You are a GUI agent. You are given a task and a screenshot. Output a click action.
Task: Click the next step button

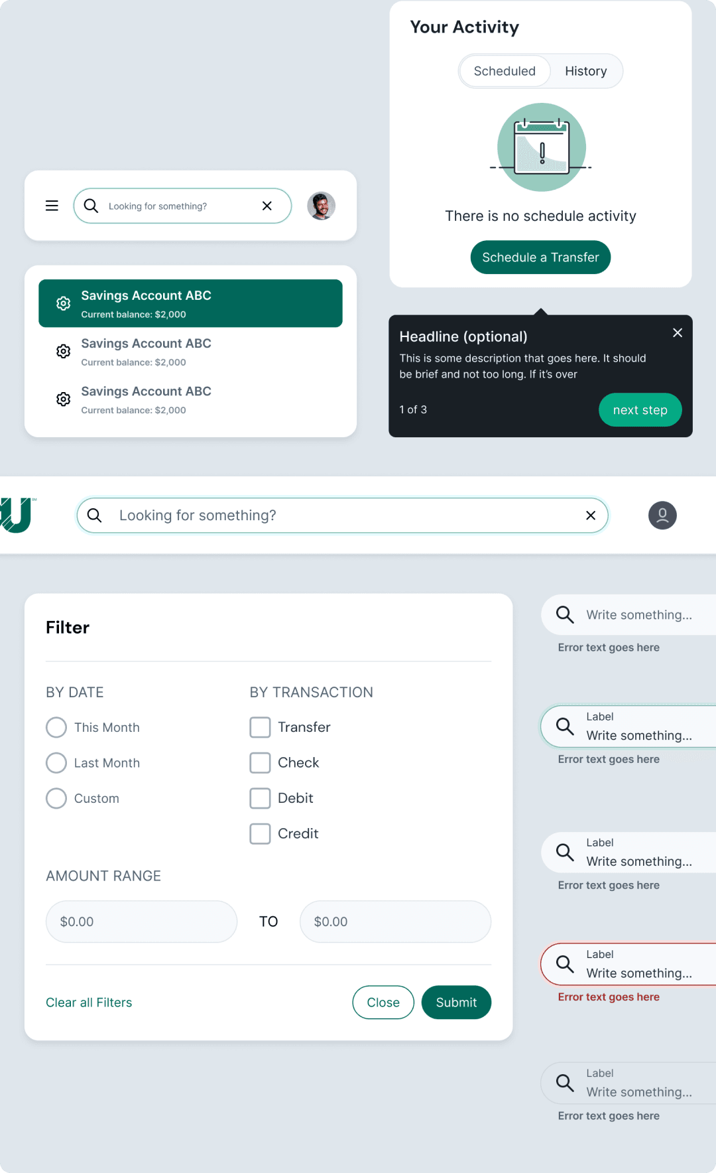640,410
